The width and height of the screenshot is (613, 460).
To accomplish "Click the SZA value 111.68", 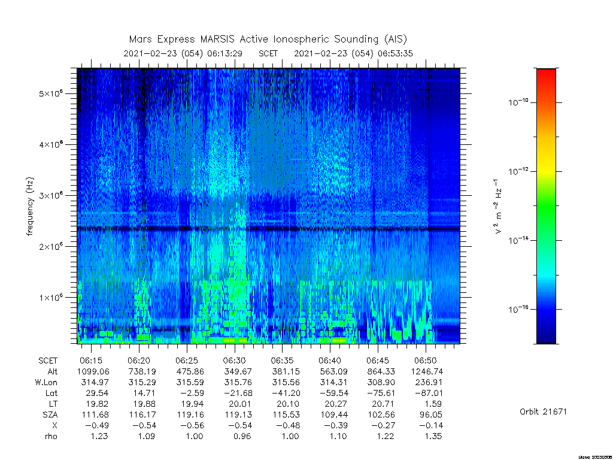I will [x=95, y=414].
